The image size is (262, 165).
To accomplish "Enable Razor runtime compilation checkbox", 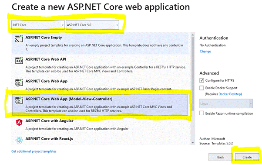I will [x=202, y=113].
